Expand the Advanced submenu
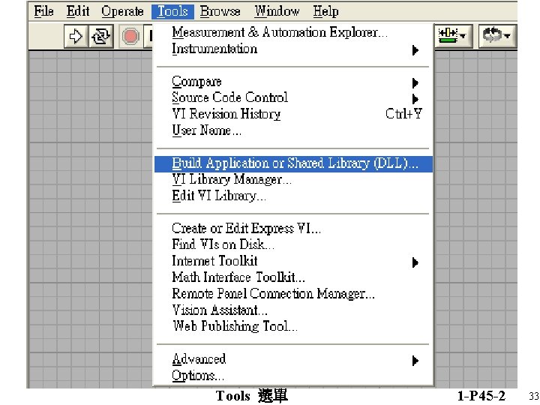The height and width of the screenshot is (405, 540). click(x=293, y=359)
